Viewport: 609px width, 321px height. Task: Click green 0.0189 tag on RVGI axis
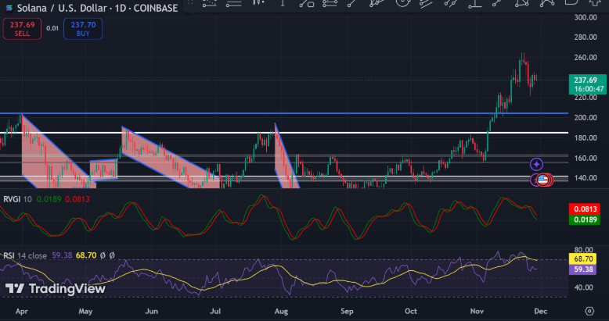tap(585, 219)
